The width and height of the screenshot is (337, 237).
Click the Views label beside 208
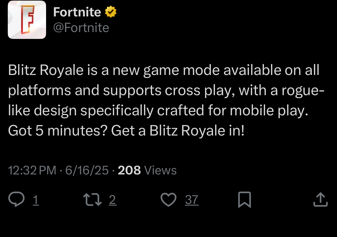click(x=160, y=170)
